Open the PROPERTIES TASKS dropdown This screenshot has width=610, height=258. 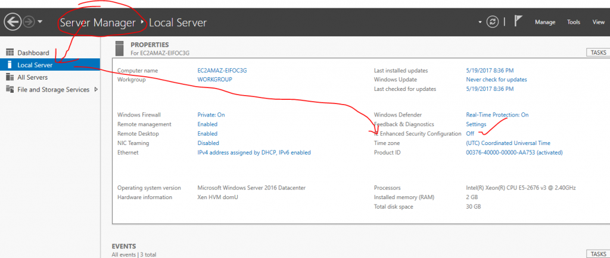597,53
